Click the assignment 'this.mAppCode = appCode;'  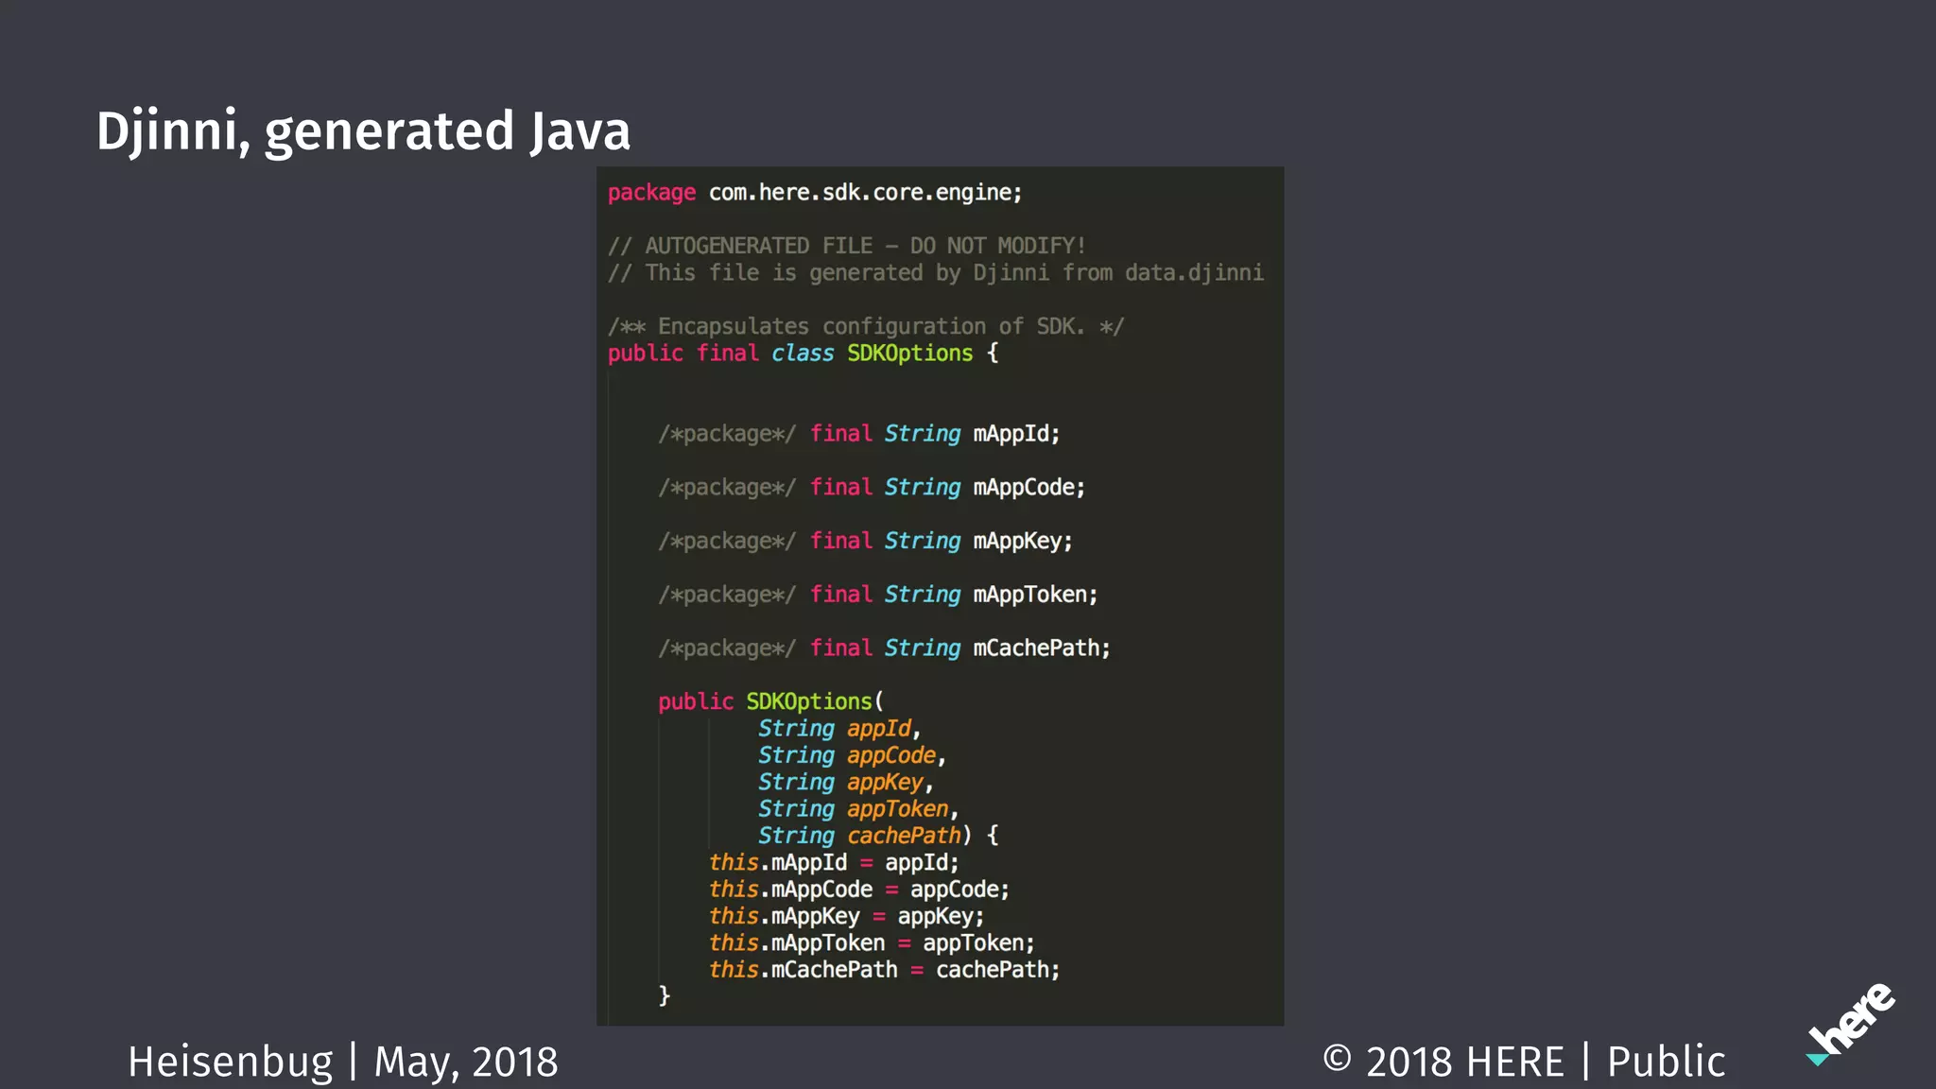pos(859,890)
